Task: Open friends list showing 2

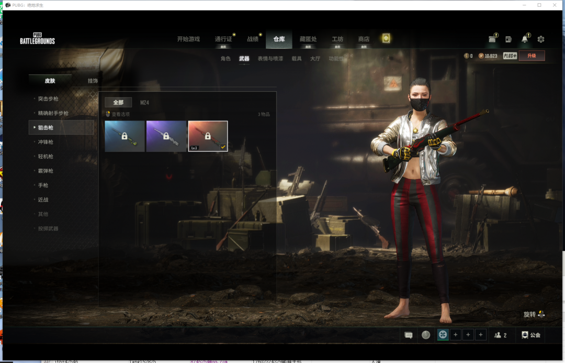Action: [501, 335]
